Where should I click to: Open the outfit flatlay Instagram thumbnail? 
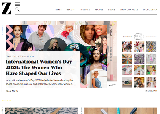point(151,70)
